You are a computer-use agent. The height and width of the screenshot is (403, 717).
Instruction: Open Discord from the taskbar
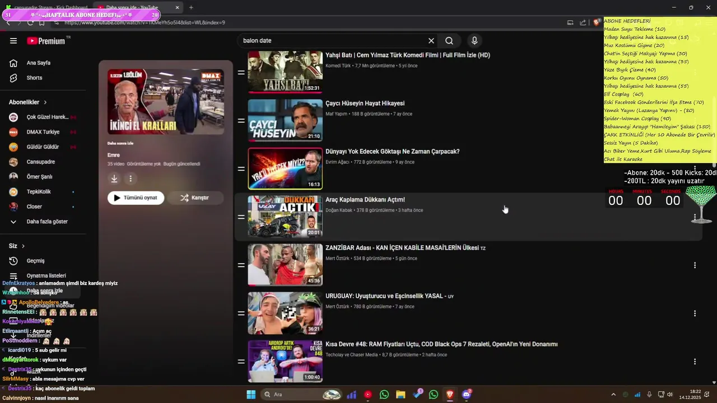coord(467,395)
